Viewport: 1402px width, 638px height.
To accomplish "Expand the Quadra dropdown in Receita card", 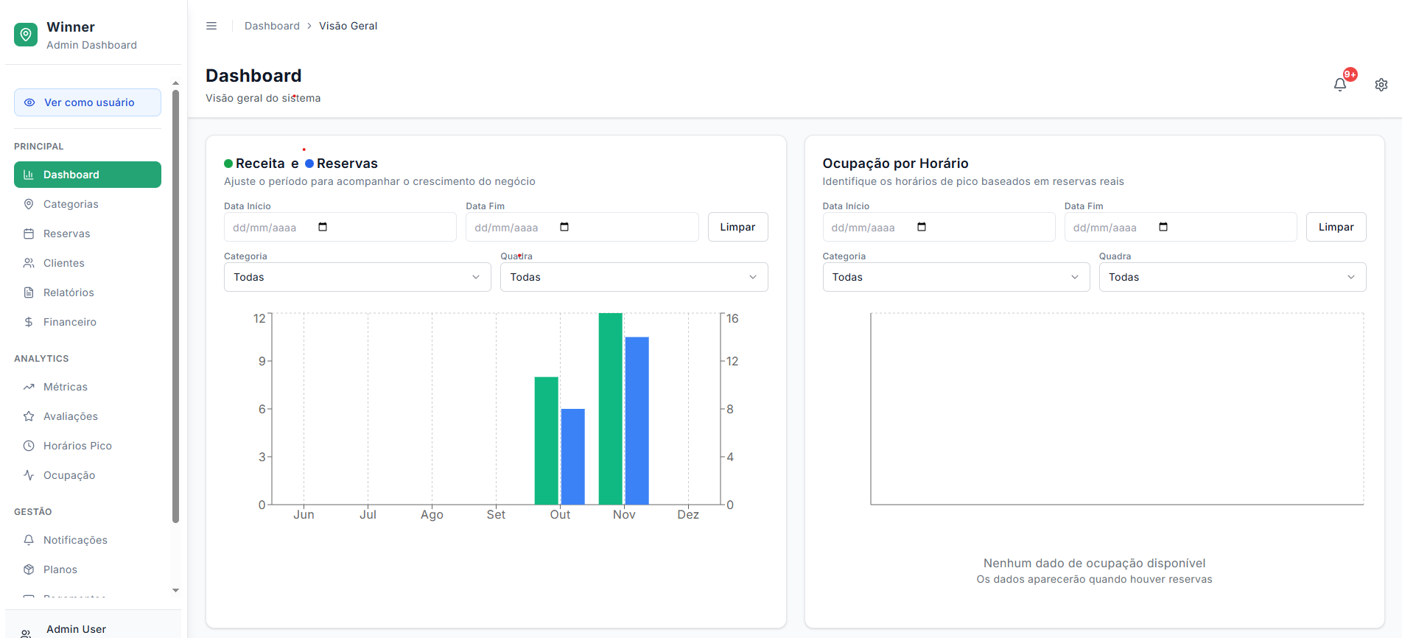I will tap(634, 277).
